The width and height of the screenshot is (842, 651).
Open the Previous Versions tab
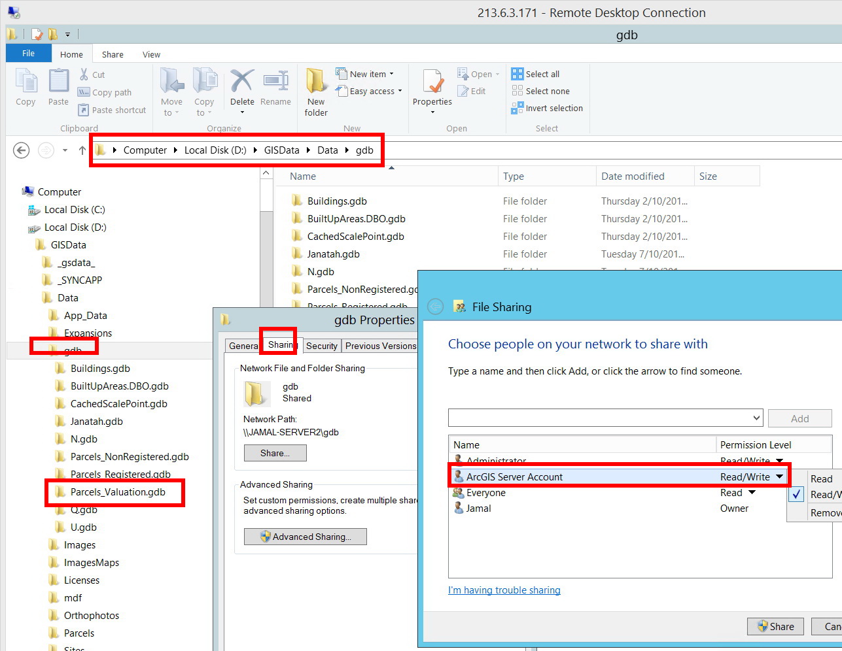pos(380,346)
